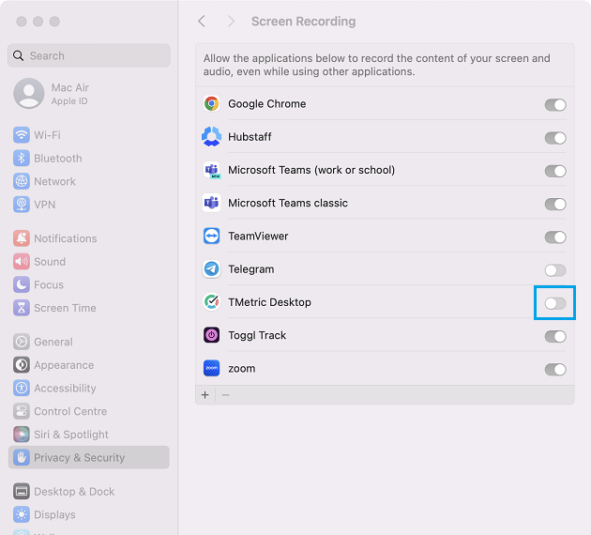Open Siri & Spotlight label in sidebar

click(71, 435)
